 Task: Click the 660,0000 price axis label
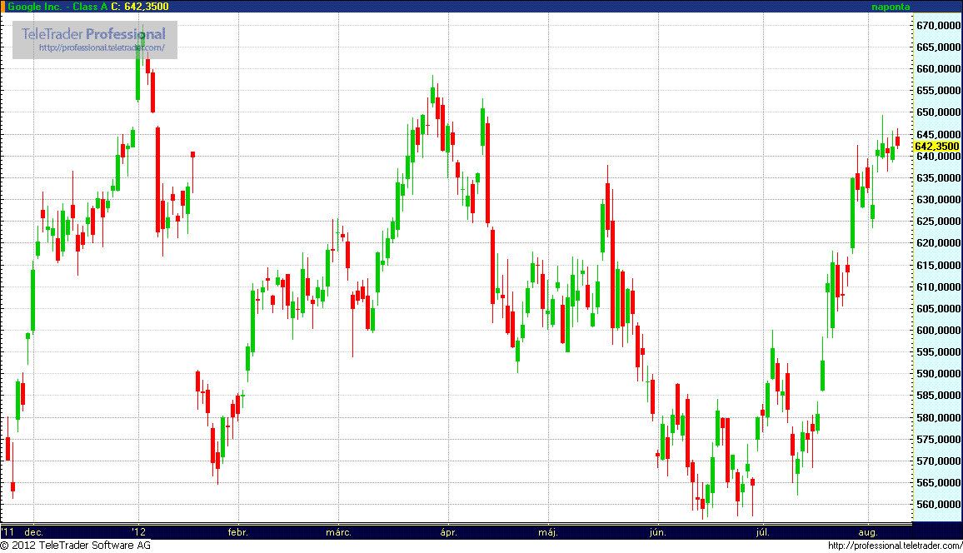point(938,69)
